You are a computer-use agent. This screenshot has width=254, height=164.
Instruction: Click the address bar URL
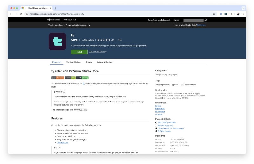click(57, 14)
